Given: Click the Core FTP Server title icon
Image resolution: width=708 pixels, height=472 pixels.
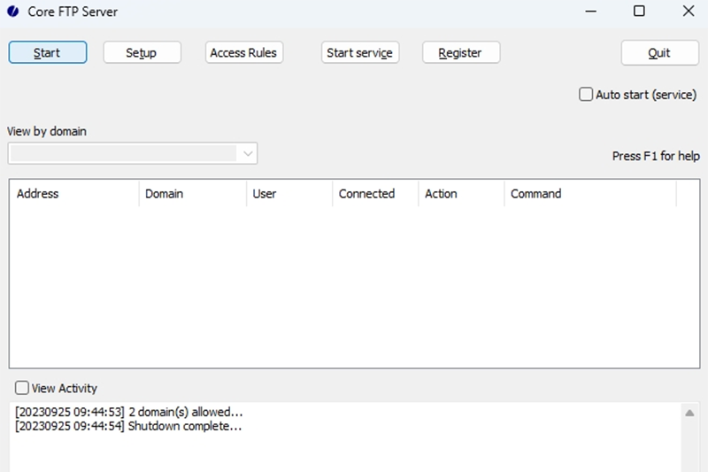Looking at the screenshot, I should tap(13, 12).
